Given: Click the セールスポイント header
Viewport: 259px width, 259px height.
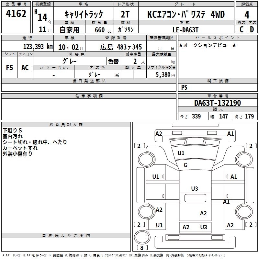Looking at the screenshot, I should 218,38.
